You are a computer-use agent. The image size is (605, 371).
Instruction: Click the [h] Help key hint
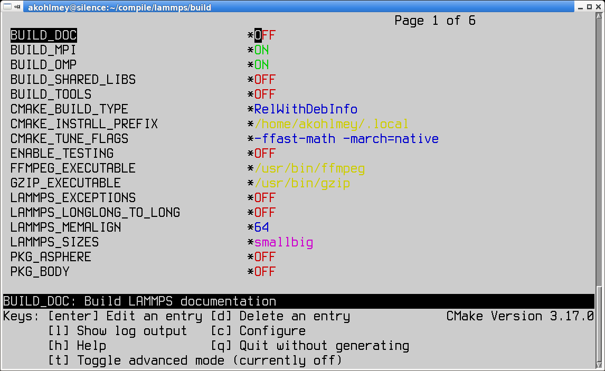(x=77, y=346)
